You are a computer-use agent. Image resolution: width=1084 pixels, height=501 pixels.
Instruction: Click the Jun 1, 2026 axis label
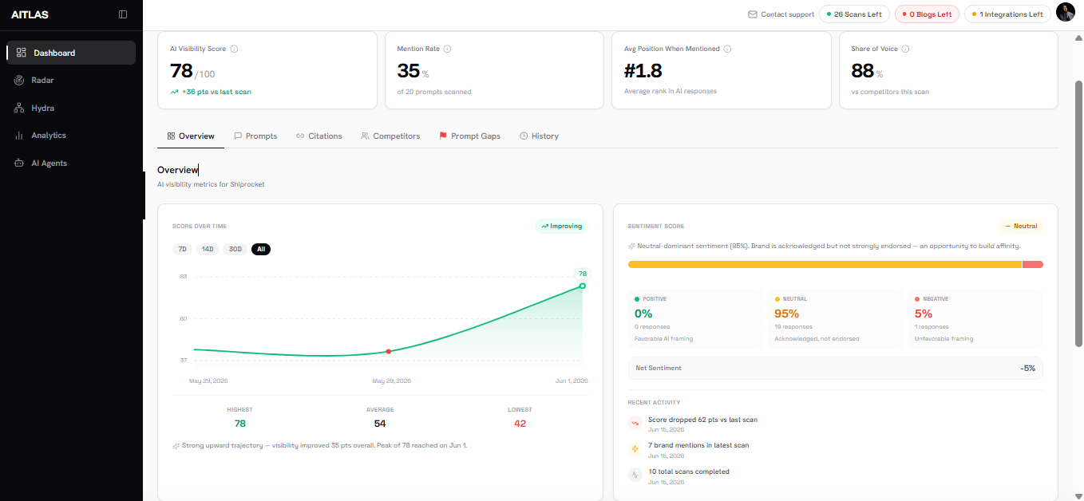572,381
